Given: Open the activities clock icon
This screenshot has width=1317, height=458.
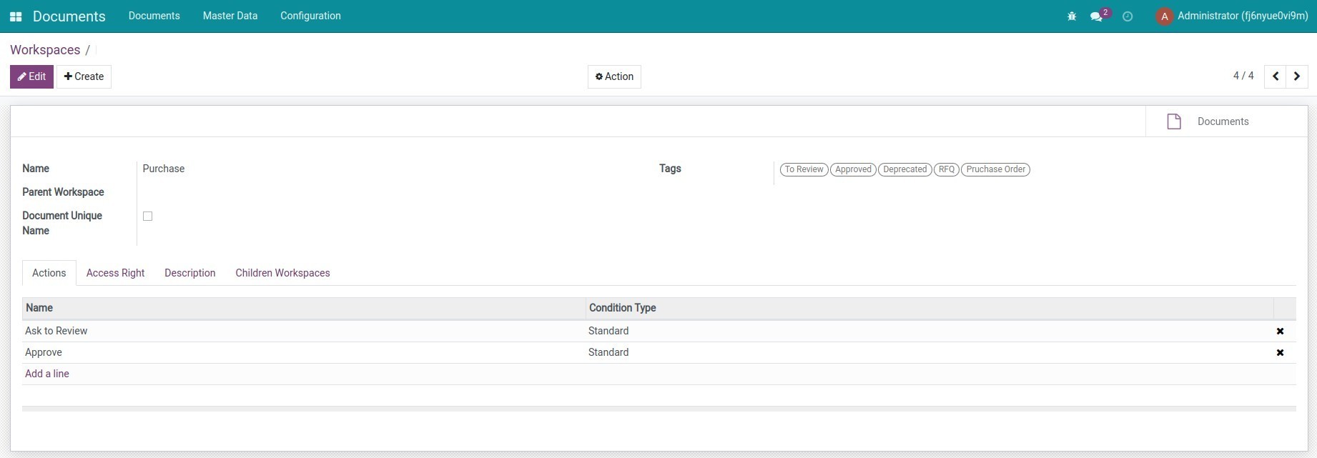Looking at the screenshot, I should (x=1128, y=16).
